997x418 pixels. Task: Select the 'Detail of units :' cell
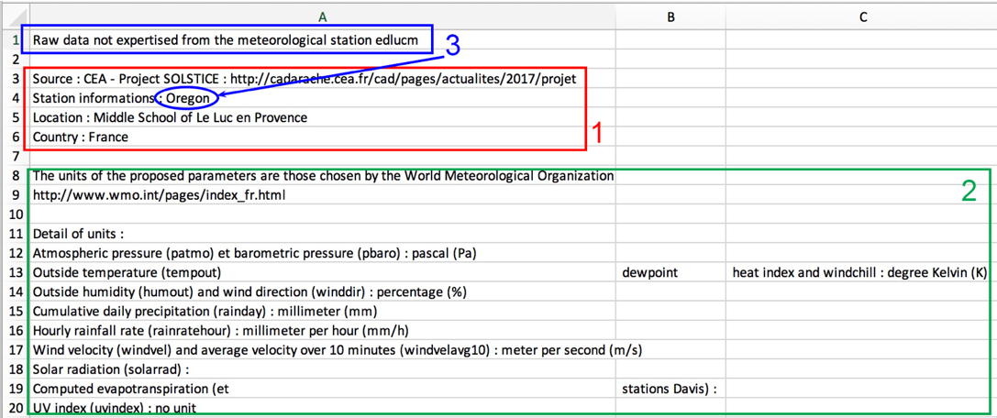pos(78,234)
